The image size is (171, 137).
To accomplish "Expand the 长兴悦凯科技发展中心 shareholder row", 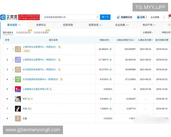I will coord(13,70).
